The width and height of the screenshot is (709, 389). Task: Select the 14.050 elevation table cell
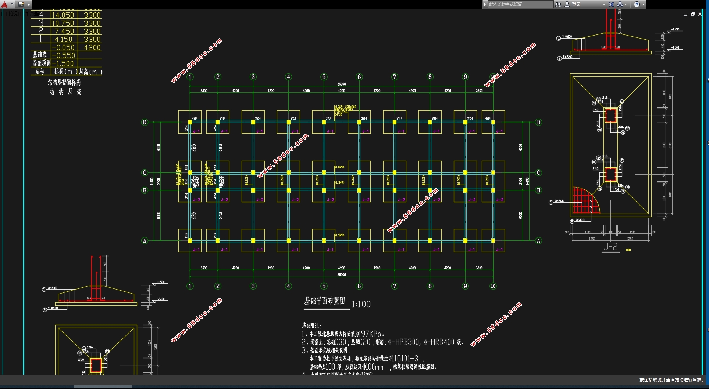(x=63, y=15)
